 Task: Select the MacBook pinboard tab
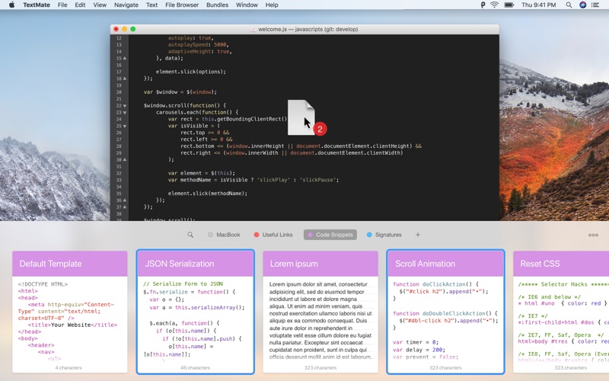coord(224,235)
